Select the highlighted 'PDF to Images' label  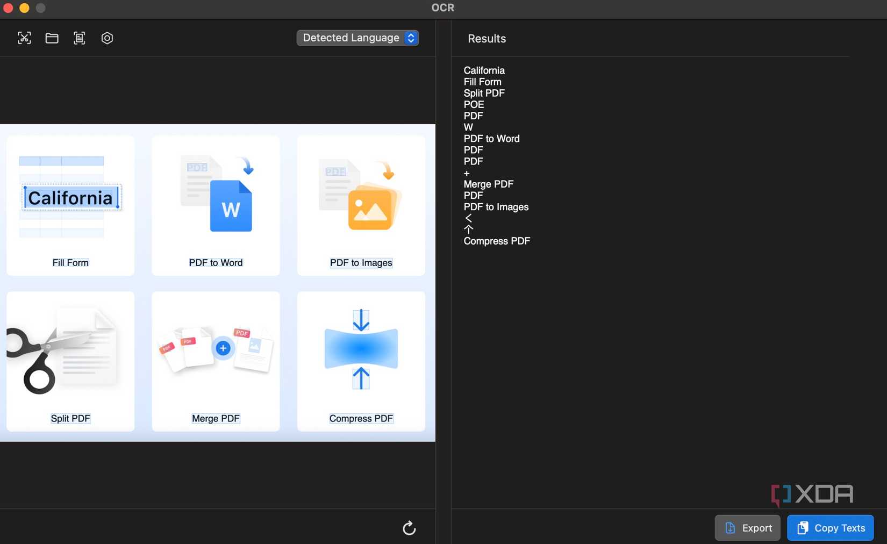click(361, 263)
